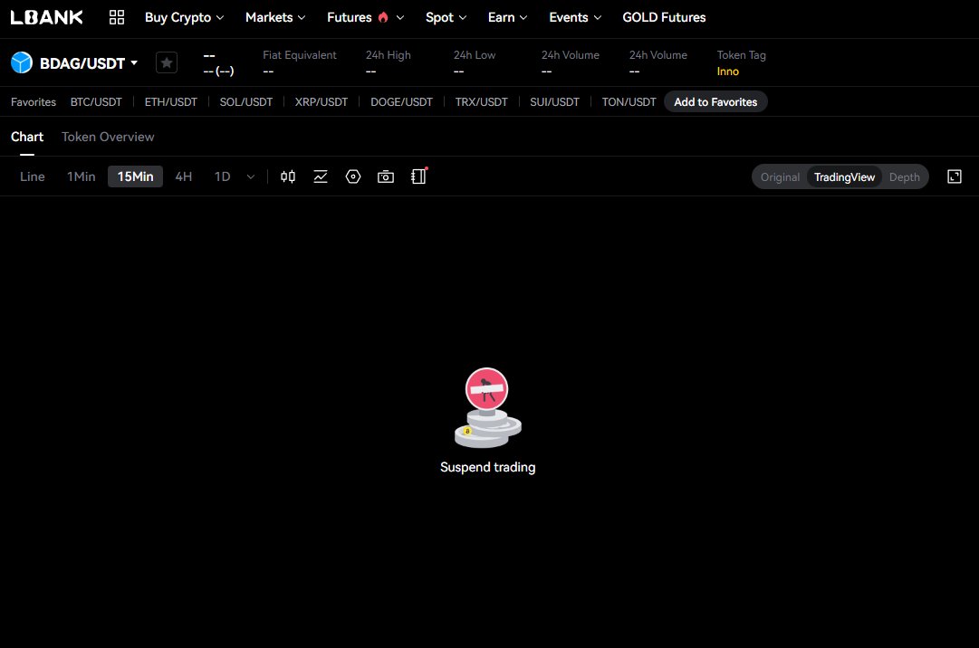Click the Favorites label
979x648 pixels.
34,102
